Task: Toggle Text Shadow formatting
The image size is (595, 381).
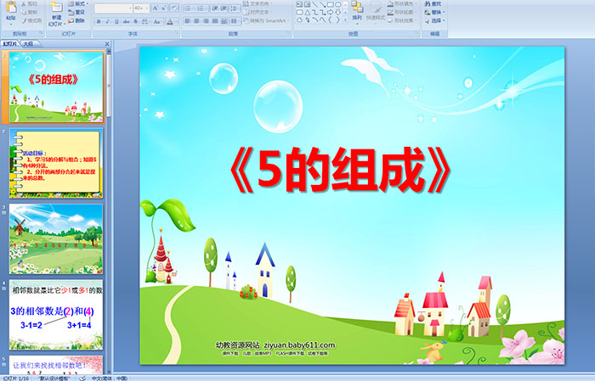Action: tap(135, 21)
